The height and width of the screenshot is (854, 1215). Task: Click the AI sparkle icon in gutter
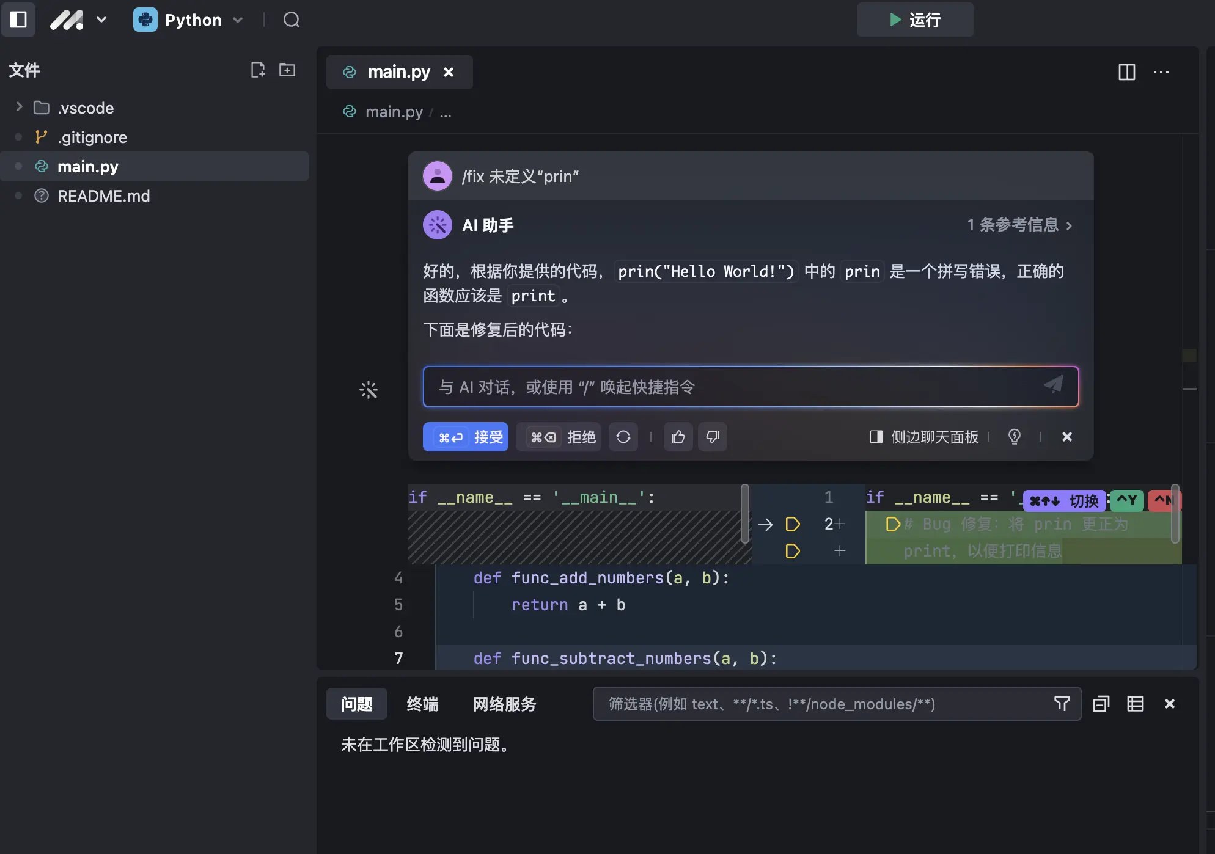coord(369,390)
